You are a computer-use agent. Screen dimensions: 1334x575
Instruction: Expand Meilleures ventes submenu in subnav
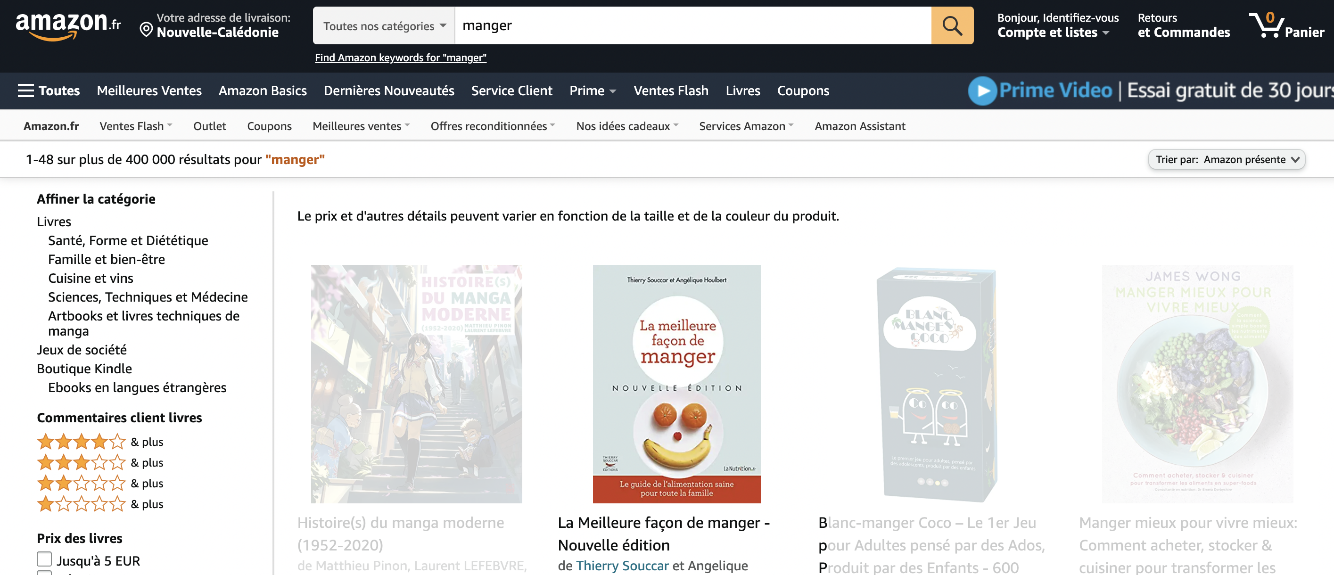tap(361, 126)
